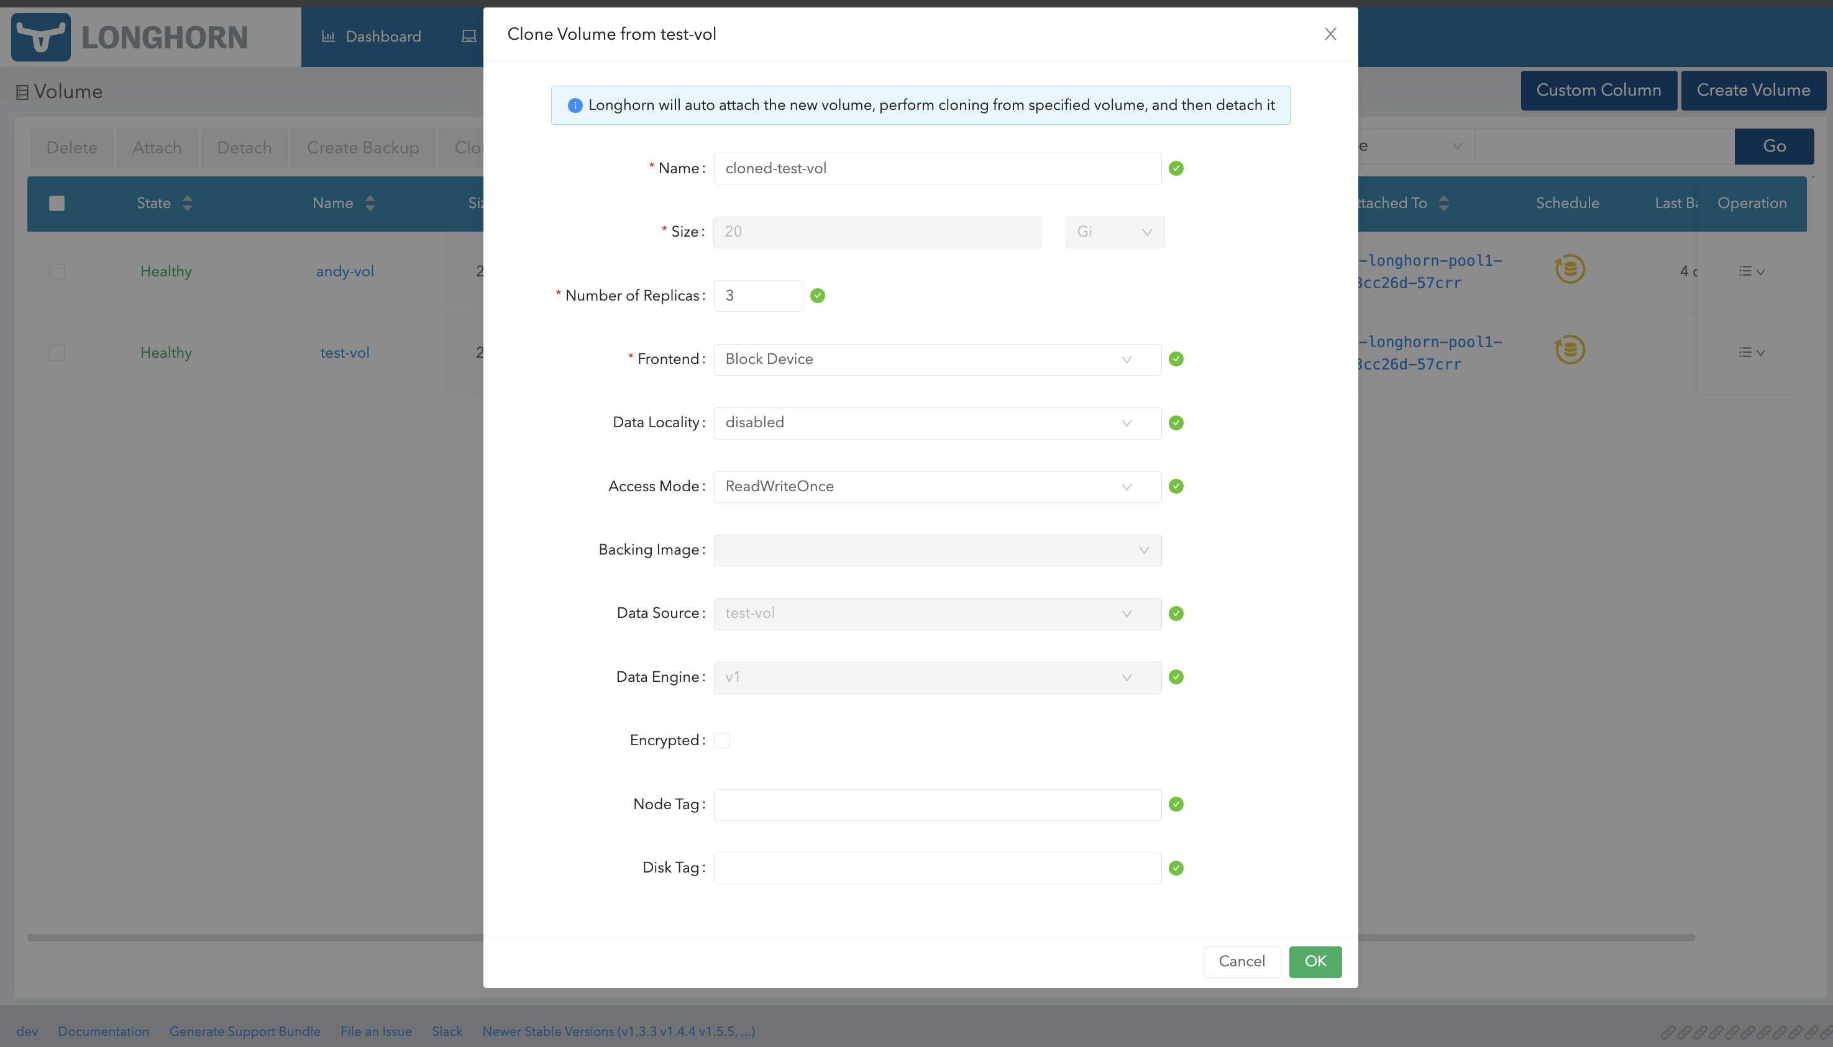This screenshot has width=1833, height=1047.
Task: Open the Access Mode dropdown
Action: coord(936,486)
